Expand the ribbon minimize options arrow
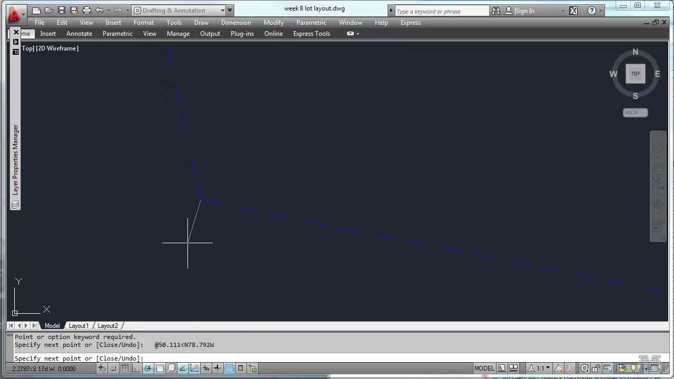Screen dimensions: 674x379 (x=358, y=34)
